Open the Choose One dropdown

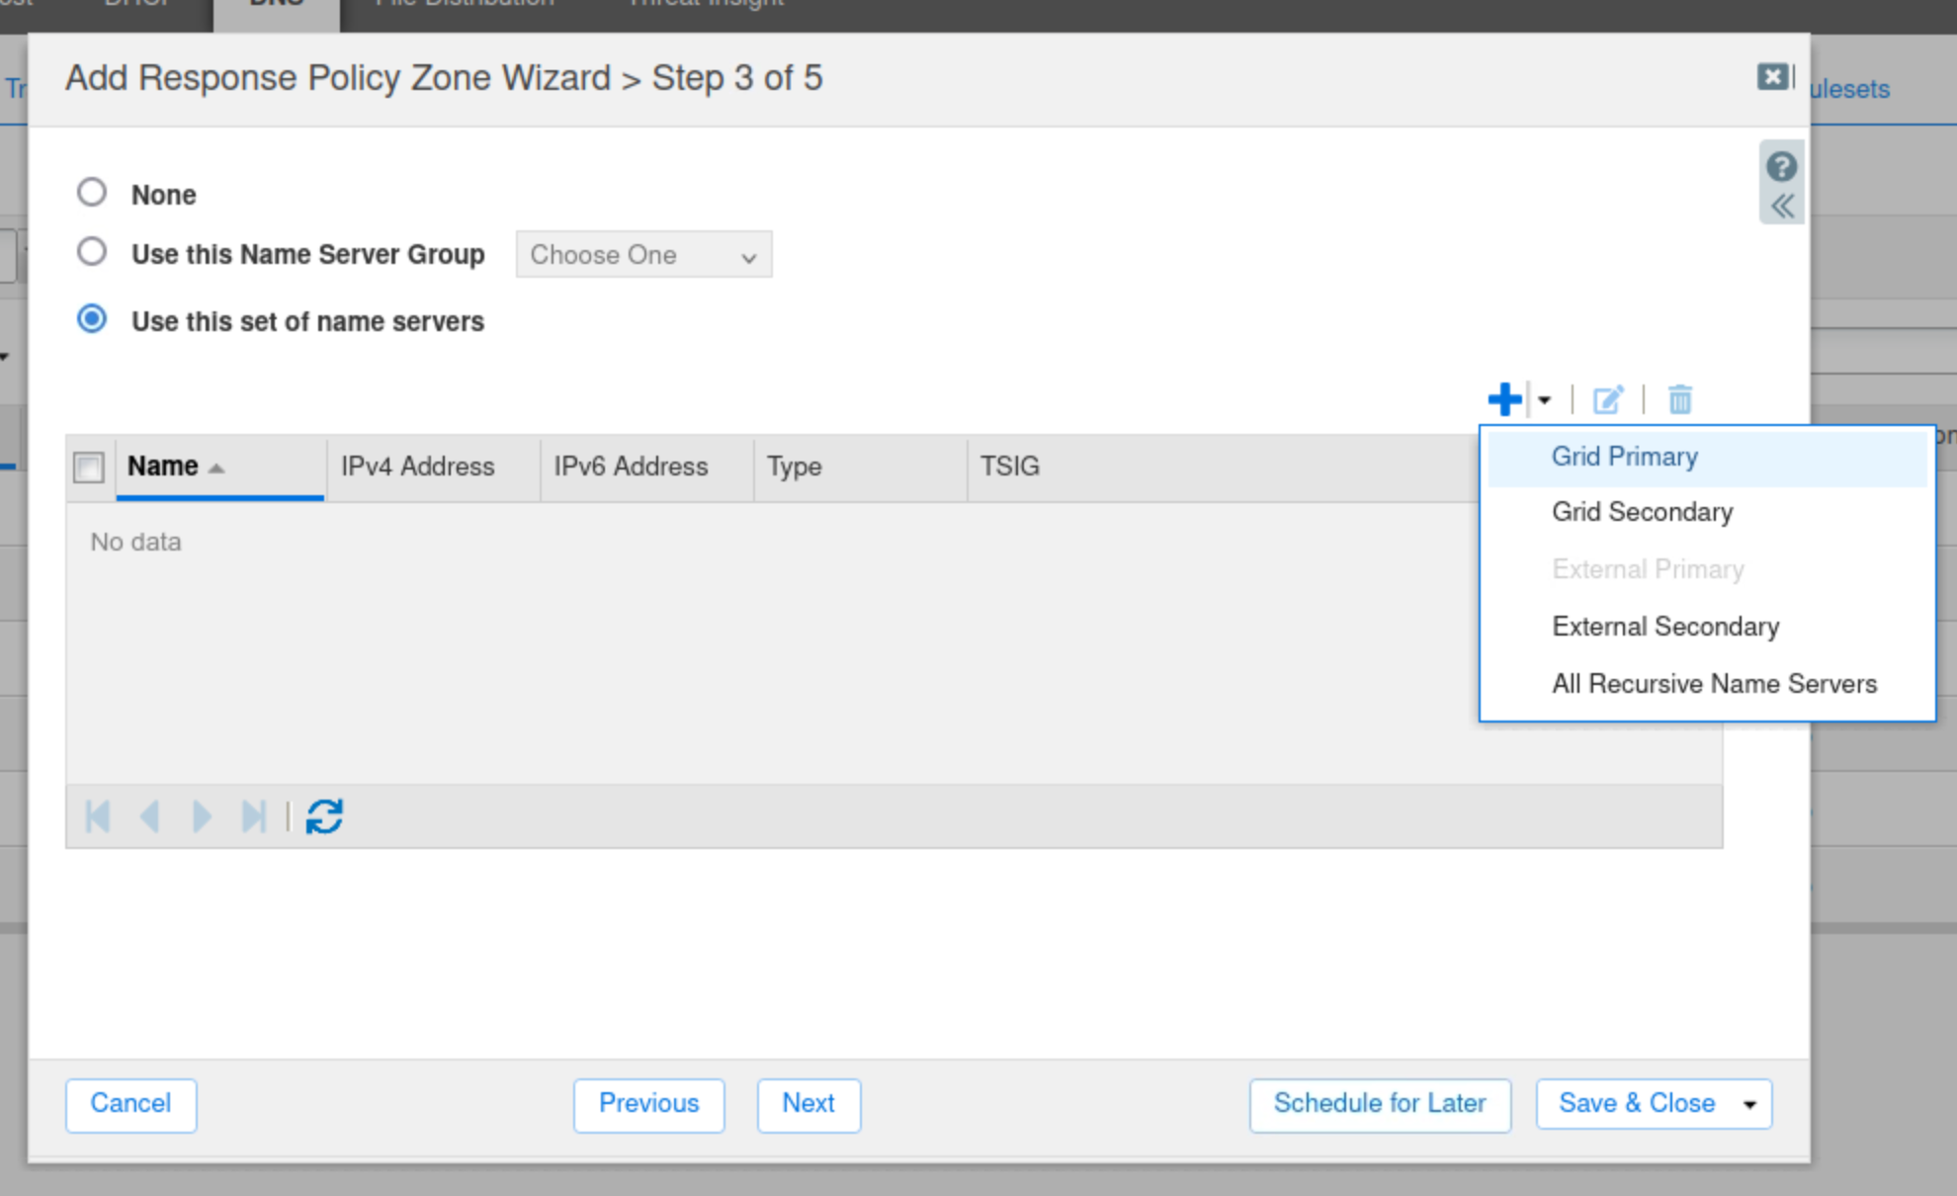click(643, 255)
